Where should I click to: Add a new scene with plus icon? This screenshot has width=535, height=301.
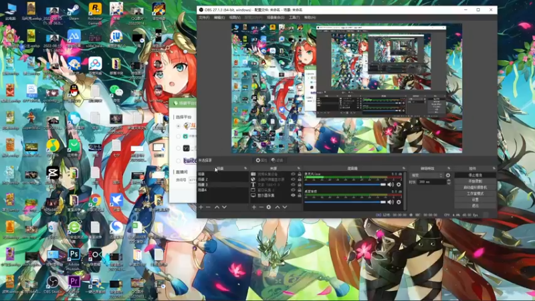pyautogui.click(x=201, y=207)
